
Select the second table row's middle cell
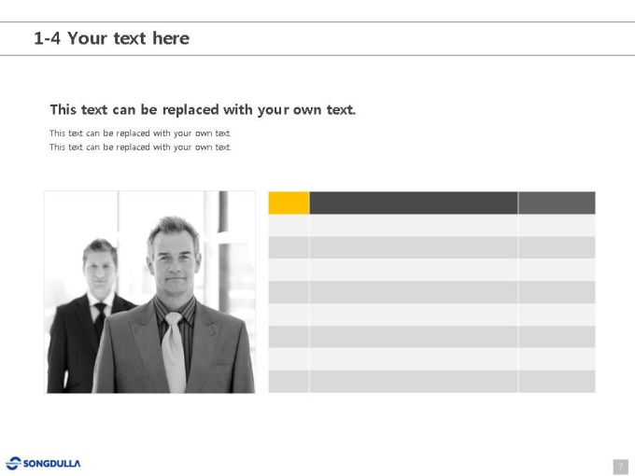point(414,247)
